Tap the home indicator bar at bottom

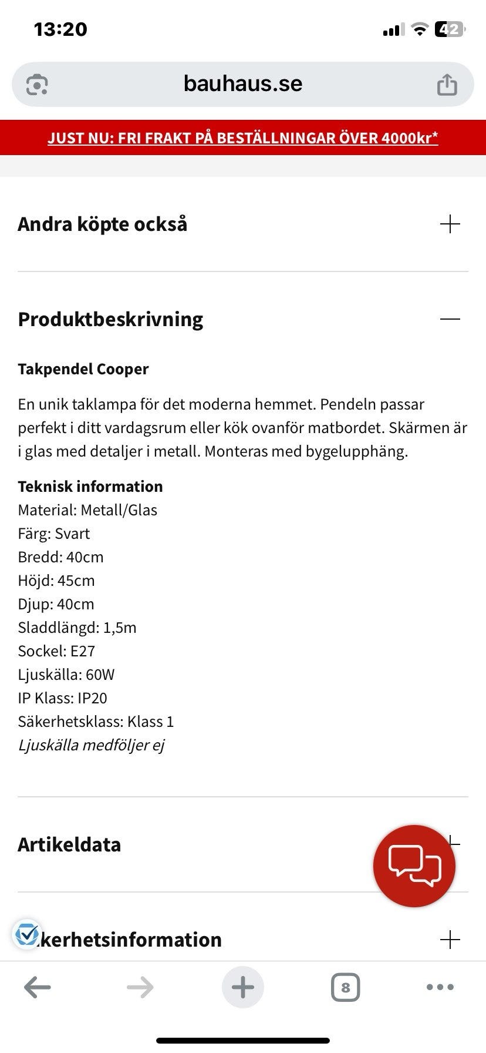(243, 1041)
